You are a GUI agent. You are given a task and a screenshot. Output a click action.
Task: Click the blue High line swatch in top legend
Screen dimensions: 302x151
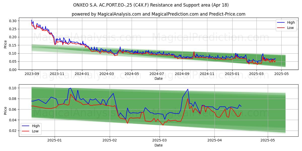point(281,23)
